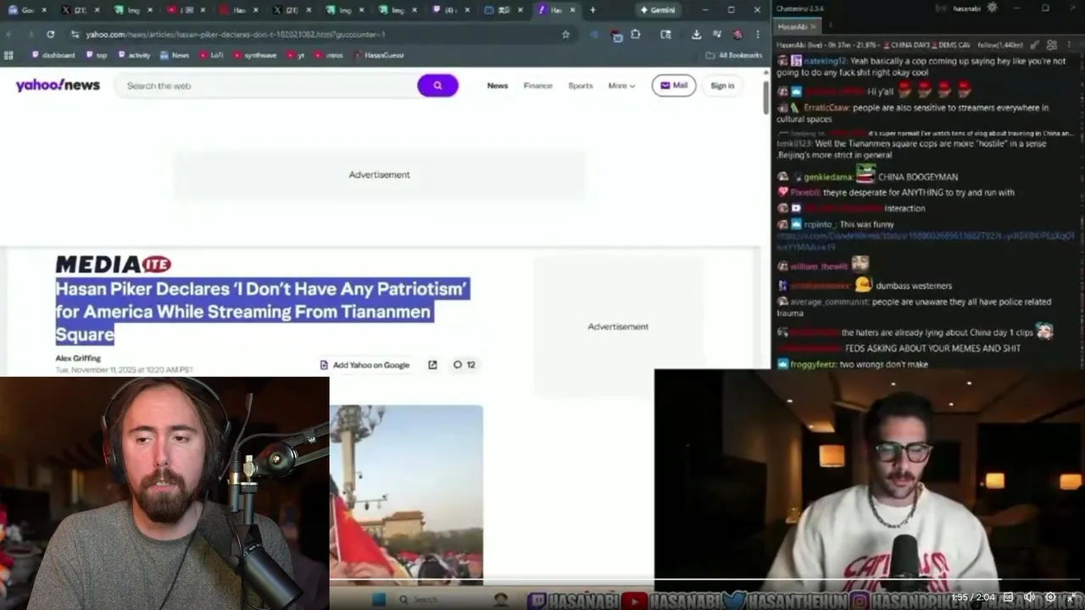Exit fullscreen on the video player
1085x610 pixels.
click(1071, 597)
